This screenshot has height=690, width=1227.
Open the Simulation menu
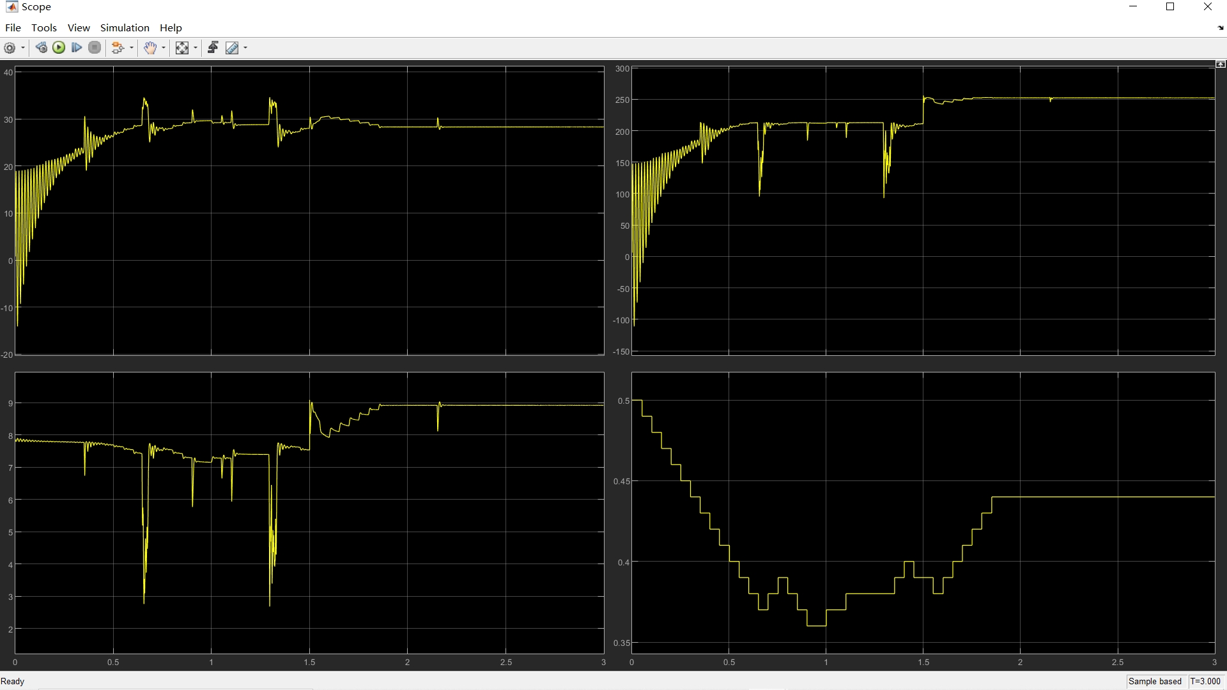(x=125, y=27)
